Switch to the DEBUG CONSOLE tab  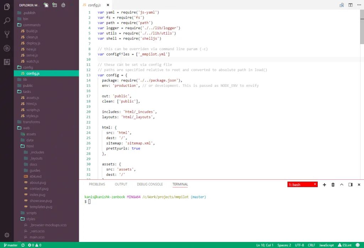click(x=150, y=184)
